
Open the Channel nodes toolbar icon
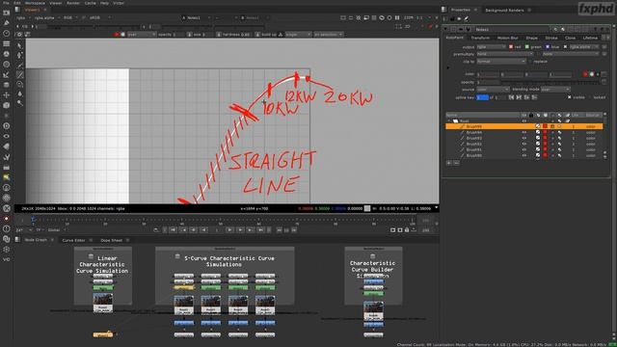(7, 43)
